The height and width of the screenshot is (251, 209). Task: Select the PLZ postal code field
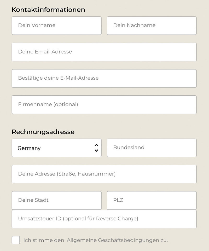coord(152,200)
